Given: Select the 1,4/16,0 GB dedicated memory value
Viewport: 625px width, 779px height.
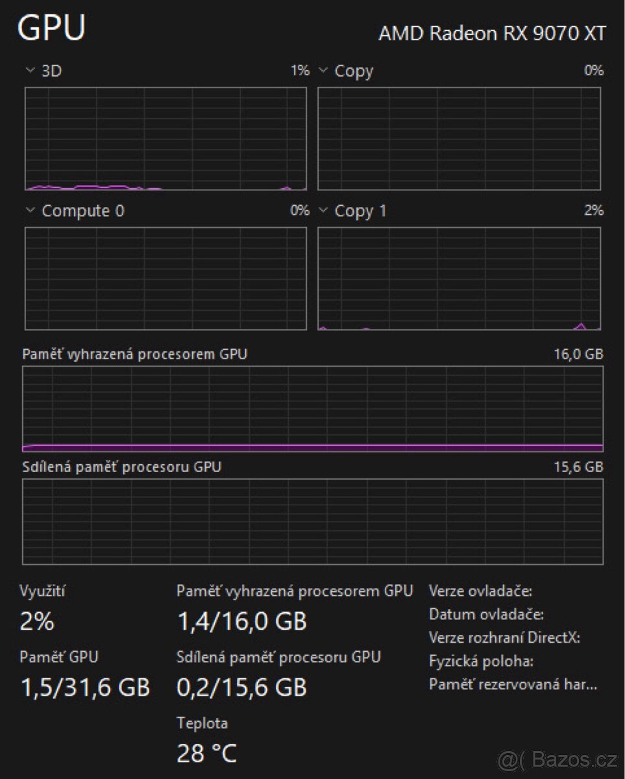Looking at the screenshot, I should pos(241,622).
